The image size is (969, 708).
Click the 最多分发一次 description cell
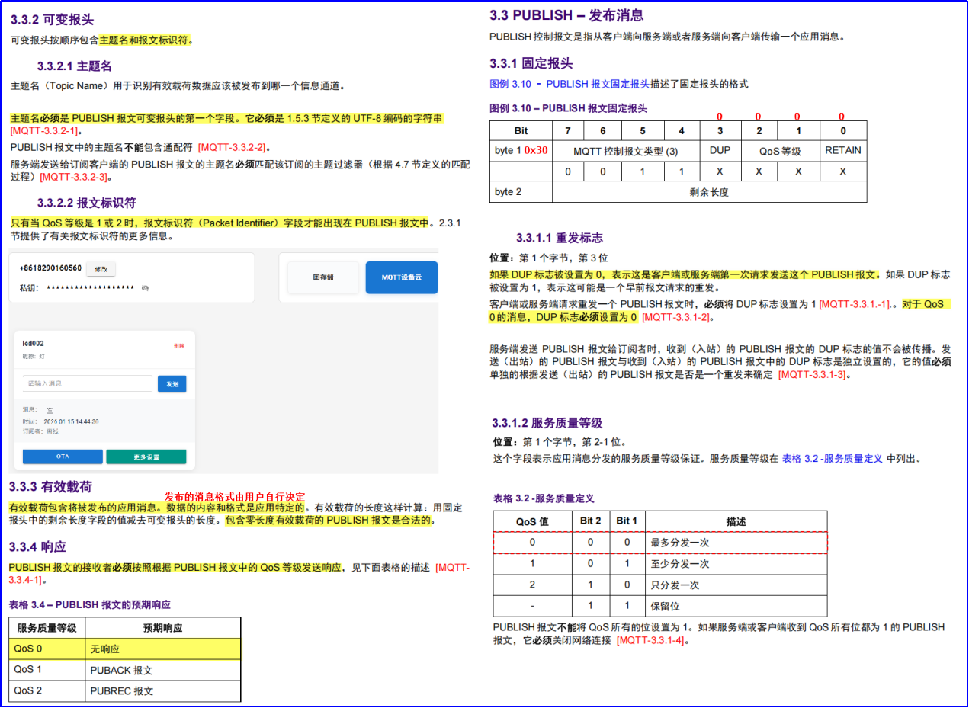736,543
